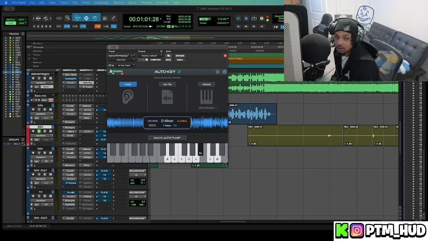Image resolution: width=428 pixels, height=241 pixels.
Task: Open the Avid Link menu
Action: pos(162,2)
